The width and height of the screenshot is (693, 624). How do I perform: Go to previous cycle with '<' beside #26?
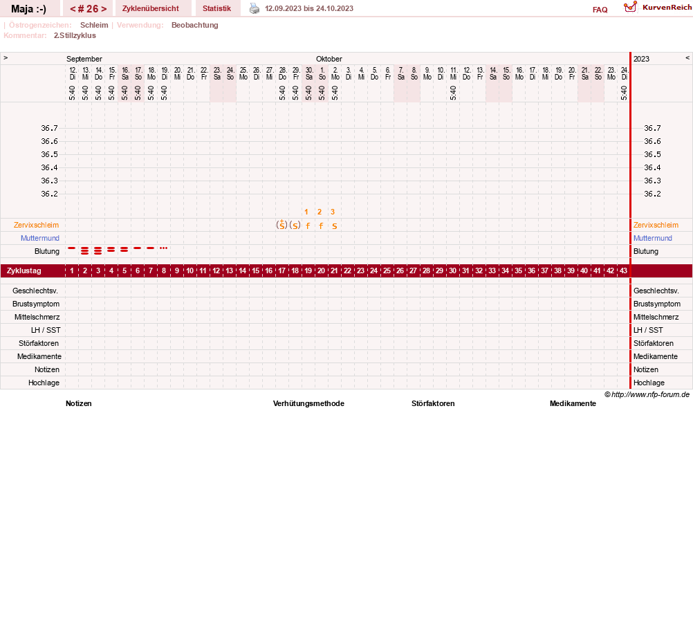tap(73, 9)
